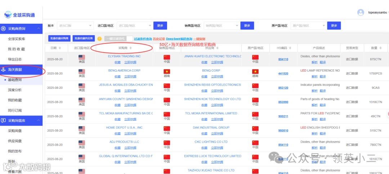Click 翻译 under Indicator panels description
Image resolution: width=389 pixels, height=174 pixels.
point(323,91)
